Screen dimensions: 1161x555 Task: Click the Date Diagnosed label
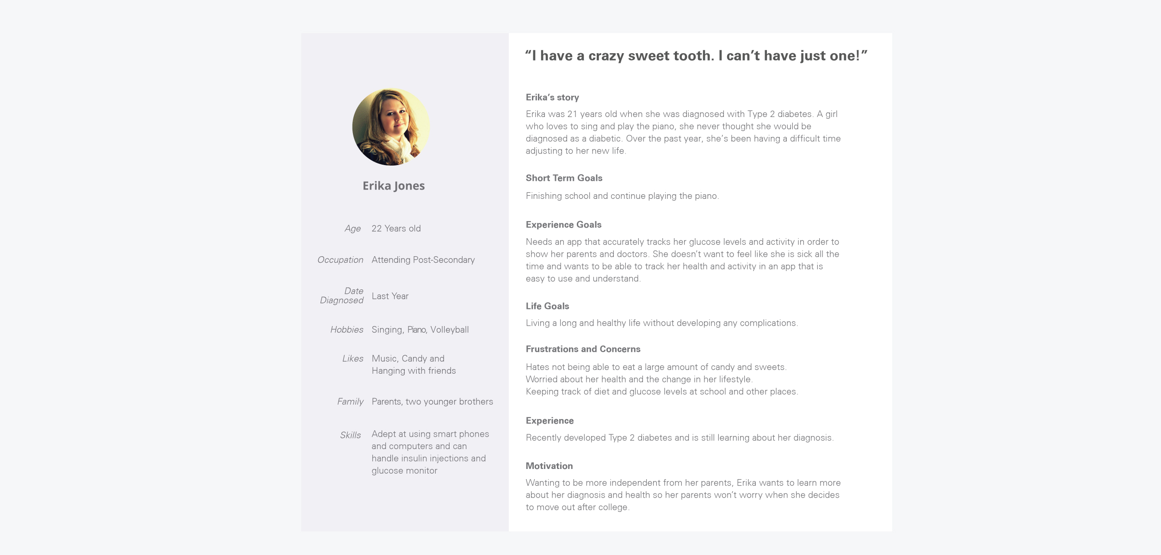coord(342,296)
